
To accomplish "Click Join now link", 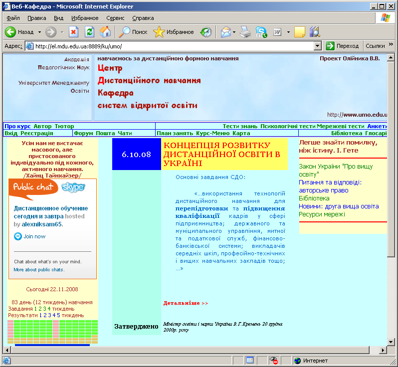I will click(x=34, y=236).
